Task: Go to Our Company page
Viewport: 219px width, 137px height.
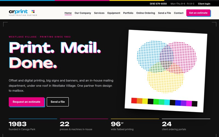Action: click(x=83, y=13)
